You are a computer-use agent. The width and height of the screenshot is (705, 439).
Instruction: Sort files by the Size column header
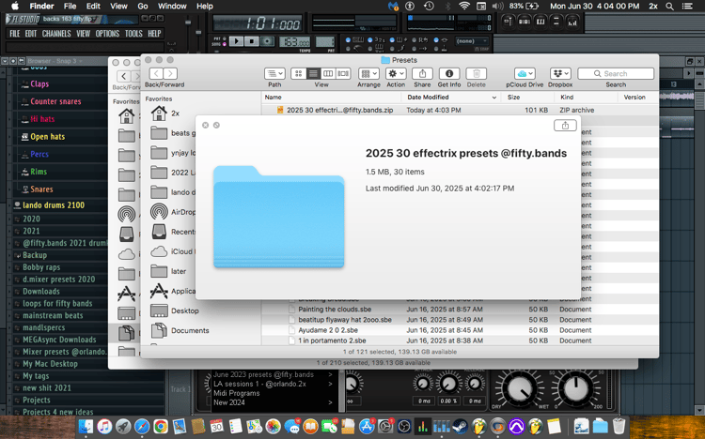(x=513, y=98)
